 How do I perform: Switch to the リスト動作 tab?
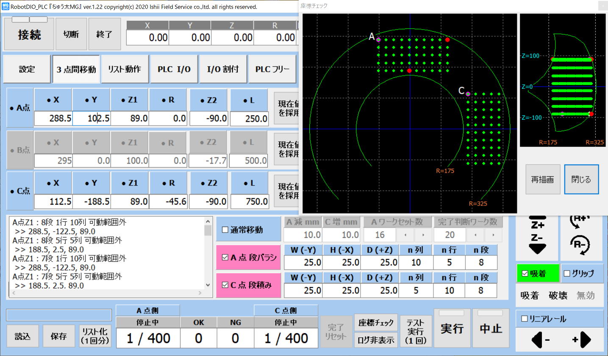pos(125,69)
